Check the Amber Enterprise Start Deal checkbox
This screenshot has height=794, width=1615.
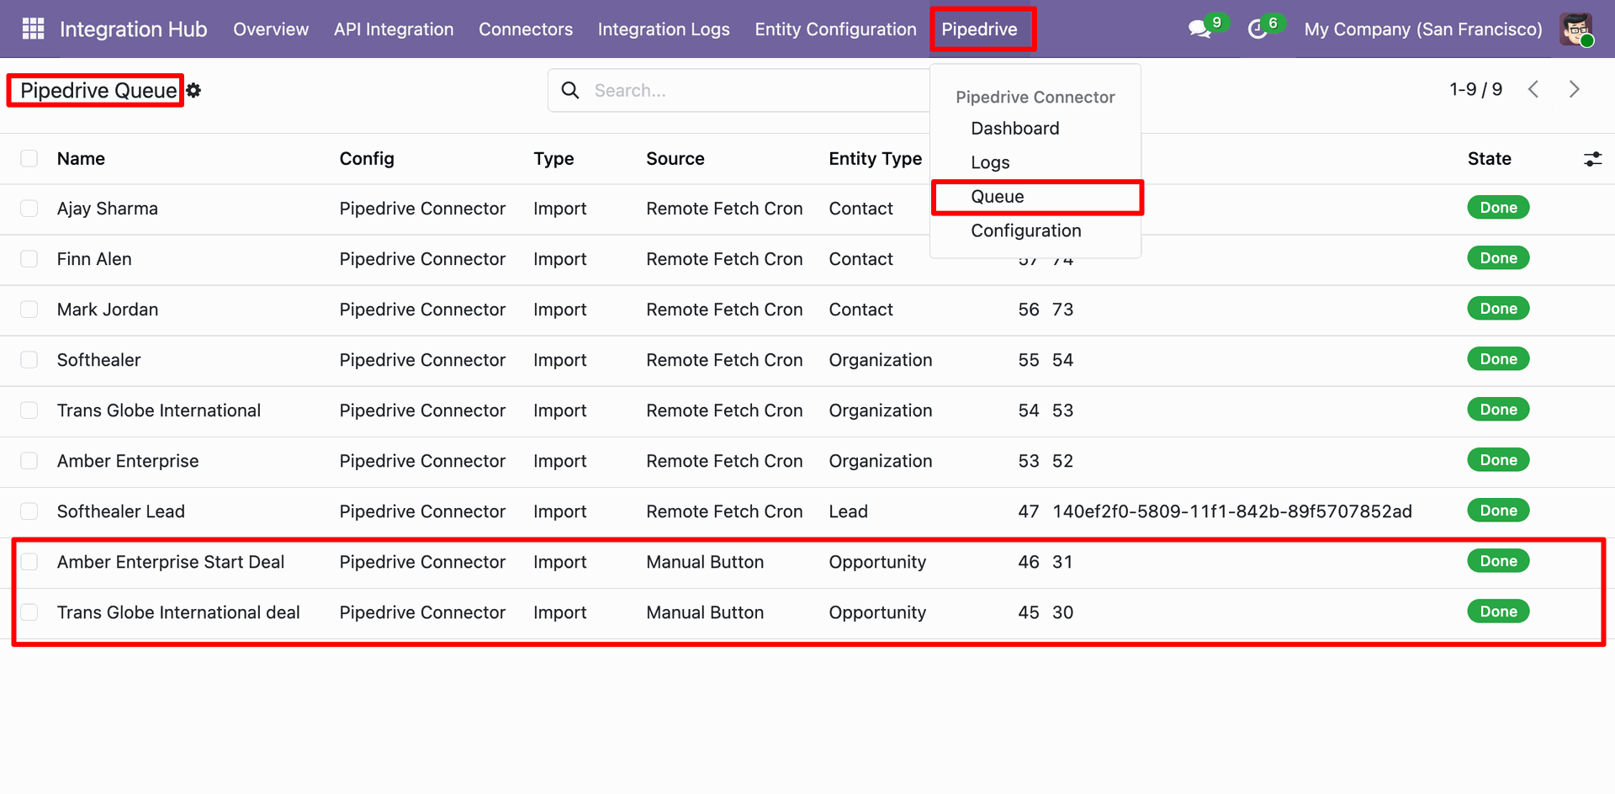(29, 561)
